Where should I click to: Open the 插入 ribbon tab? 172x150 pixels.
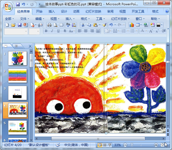pyautogui.click(x=51, y=12)
